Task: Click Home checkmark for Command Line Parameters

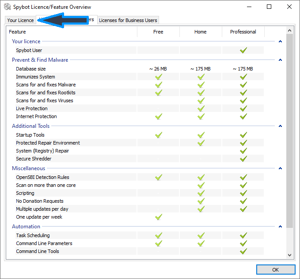Action: (201, 243)
